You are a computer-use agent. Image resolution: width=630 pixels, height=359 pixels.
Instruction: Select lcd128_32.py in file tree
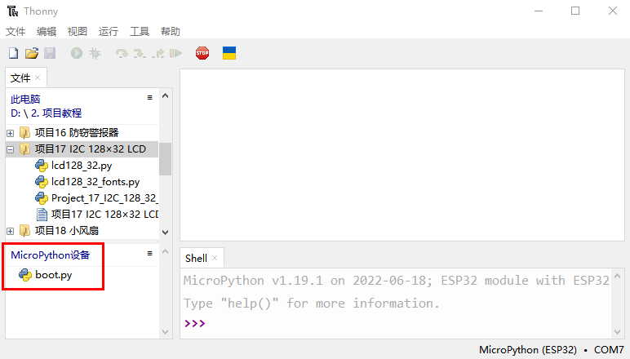[x=82, y=166]
